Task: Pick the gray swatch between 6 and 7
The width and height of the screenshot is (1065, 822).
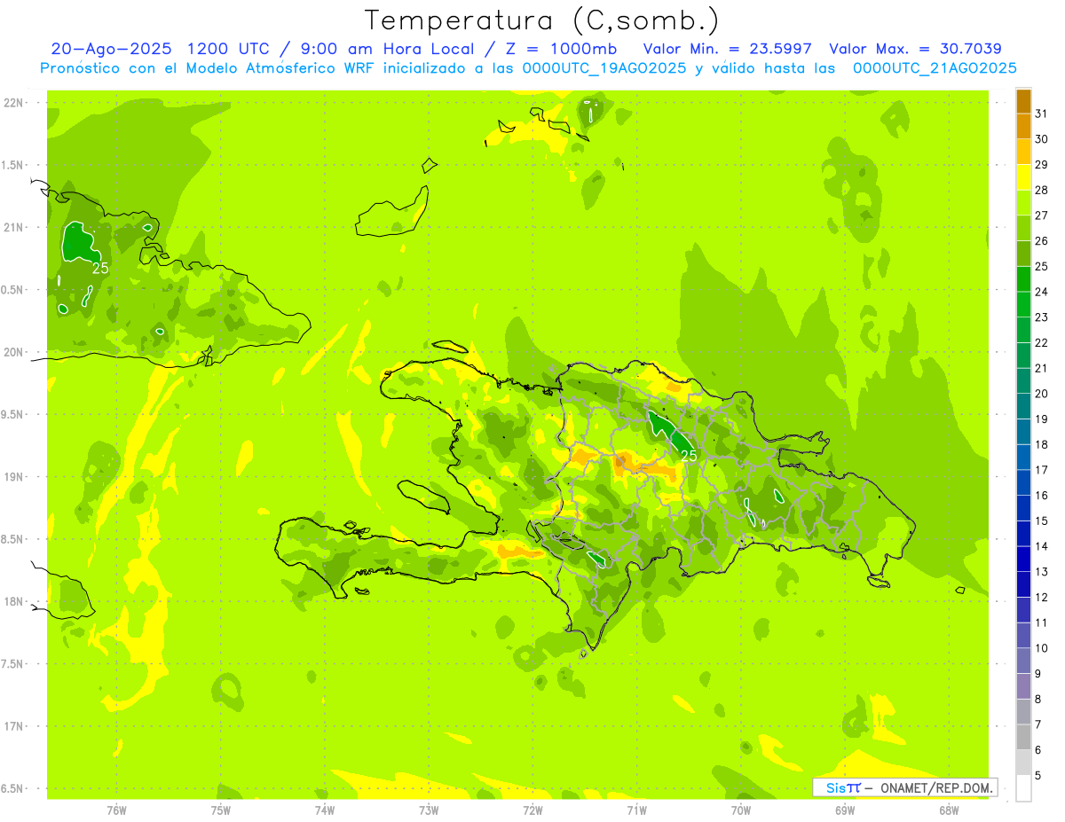Action: [x=1023, y=737]
